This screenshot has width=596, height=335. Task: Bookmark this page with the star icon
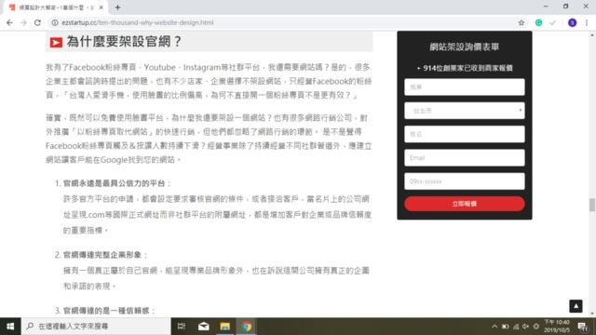click(521, 22)
